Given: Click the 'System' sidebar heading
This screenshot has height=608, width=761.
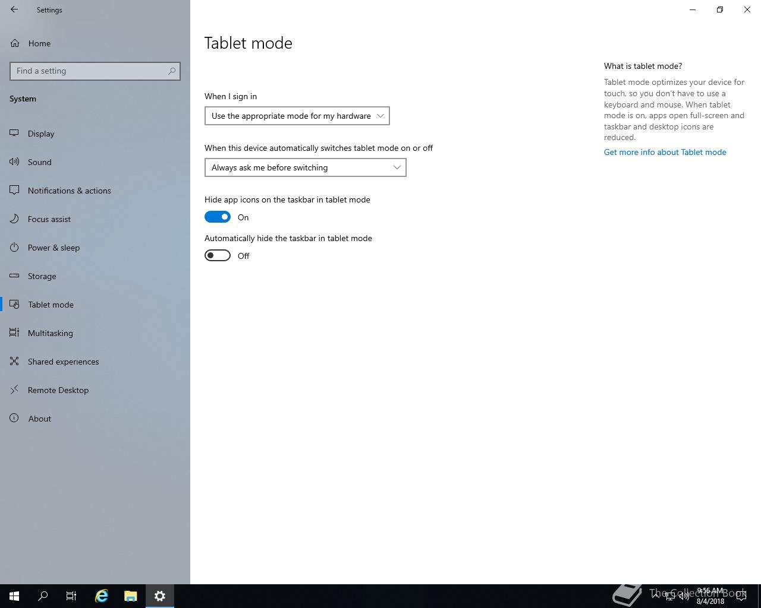Looking at the screenshot, I should [x=23, y=99].
